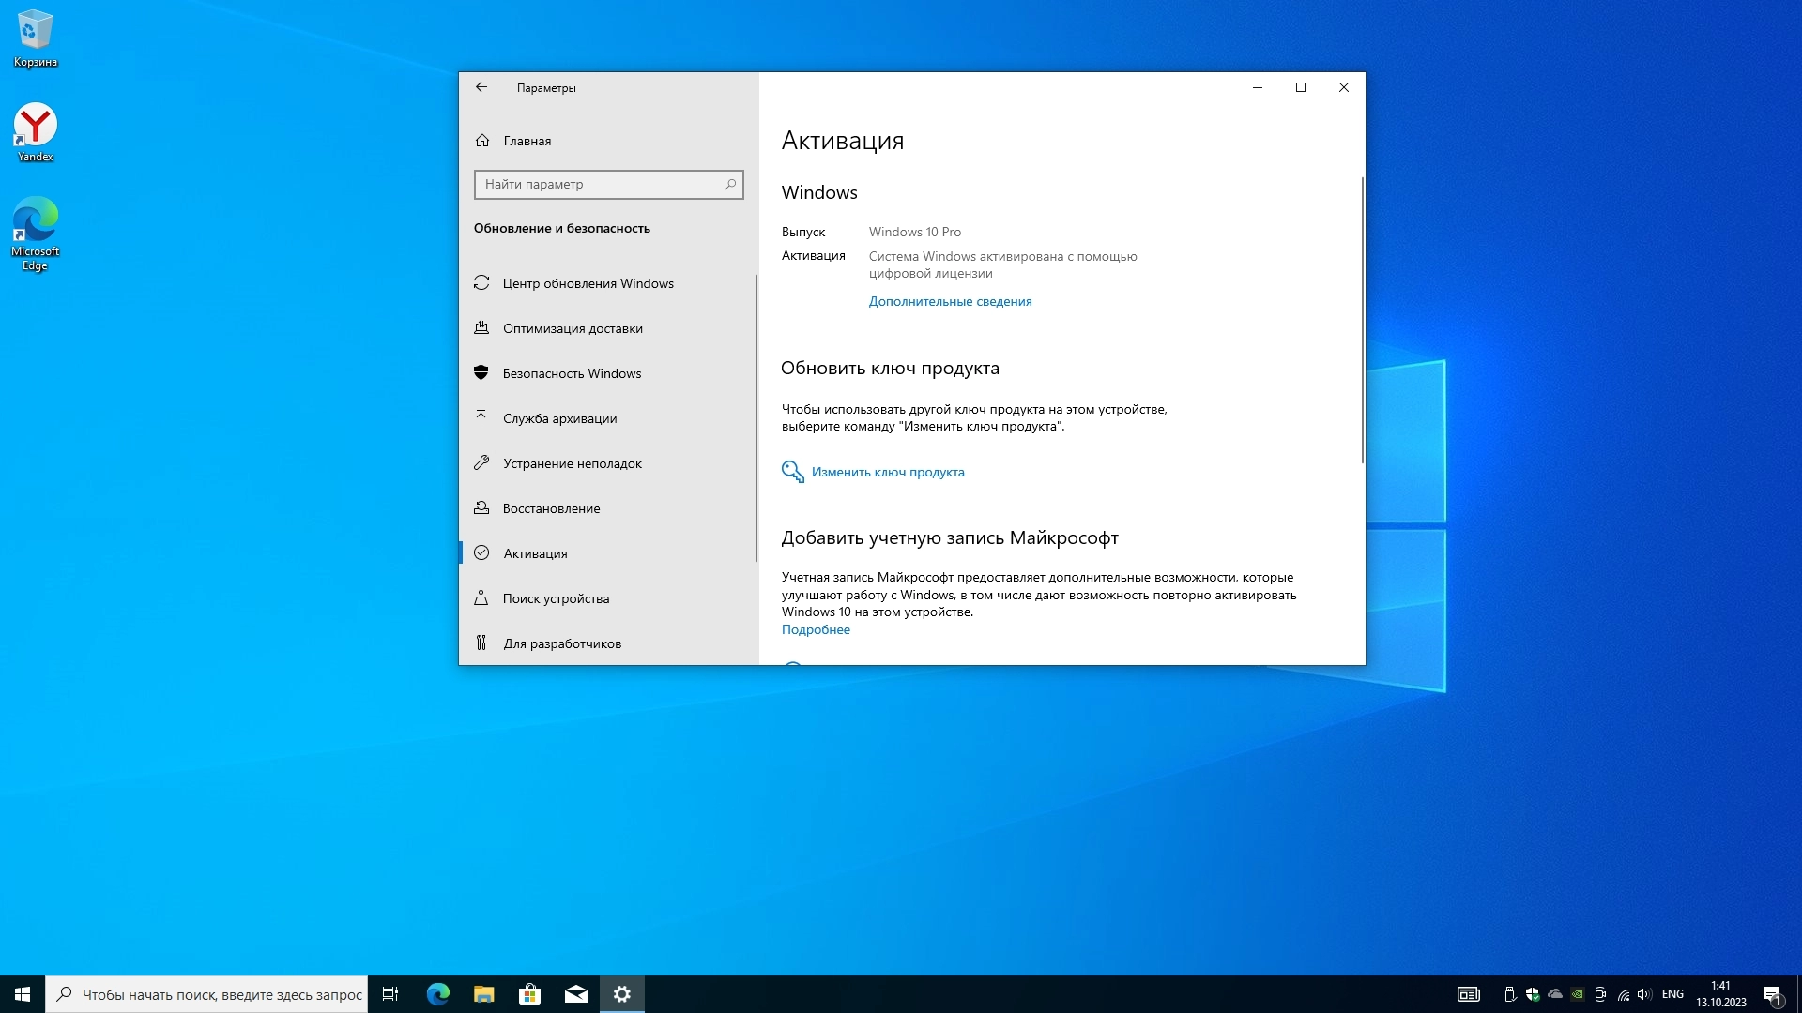Click the back arrow in Settings window
This screenshot has width=1802, height=1013.
pos(481,87)
